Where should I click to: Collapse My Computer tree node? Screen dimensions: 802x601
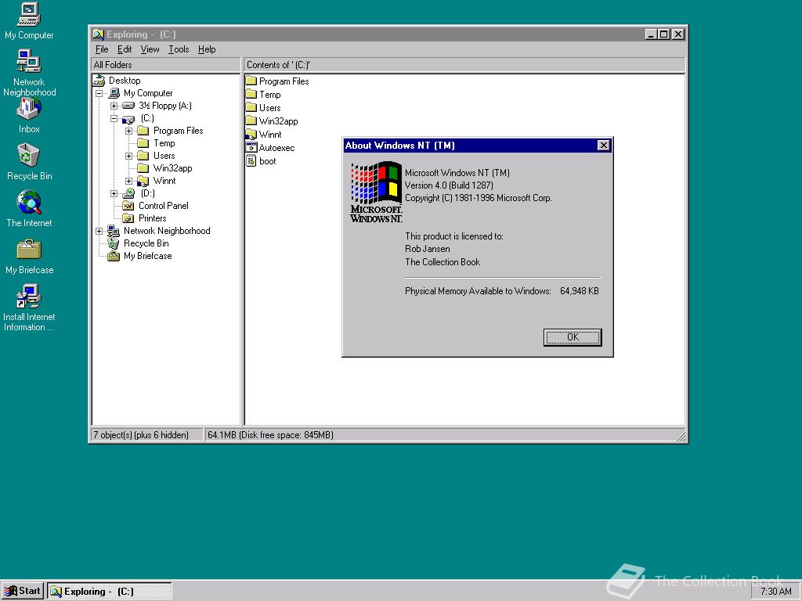[99, 94]
